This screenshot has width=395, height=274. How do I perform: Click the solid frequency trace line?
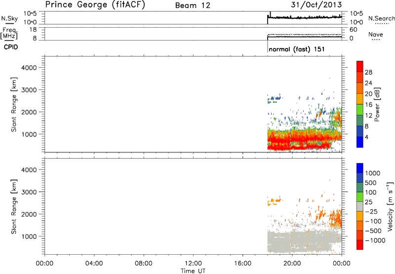tap(304, 37)
